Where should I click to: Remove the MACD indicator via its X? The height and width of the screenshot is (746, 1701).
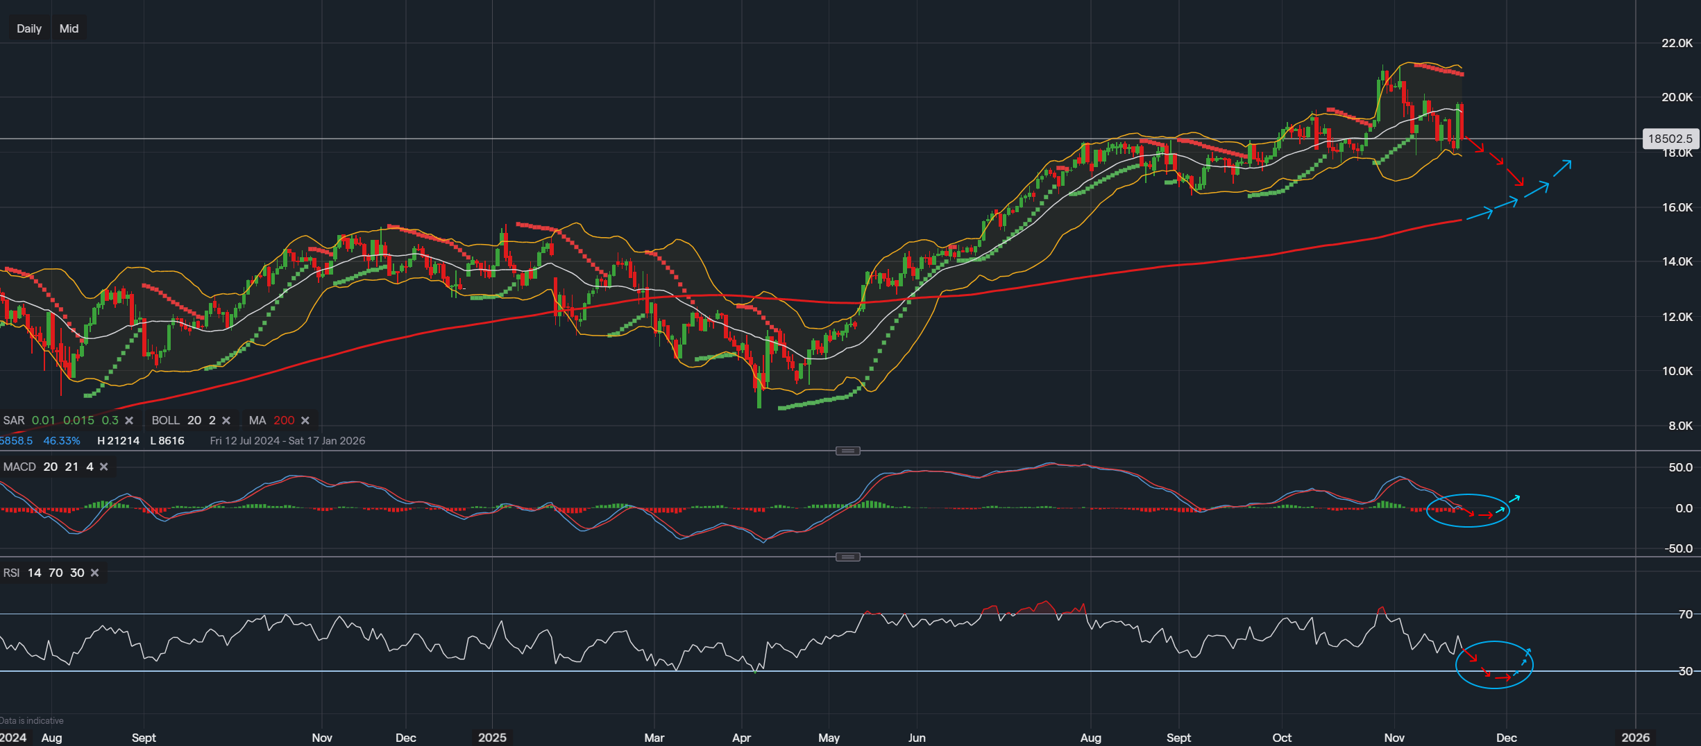point(103,467)
